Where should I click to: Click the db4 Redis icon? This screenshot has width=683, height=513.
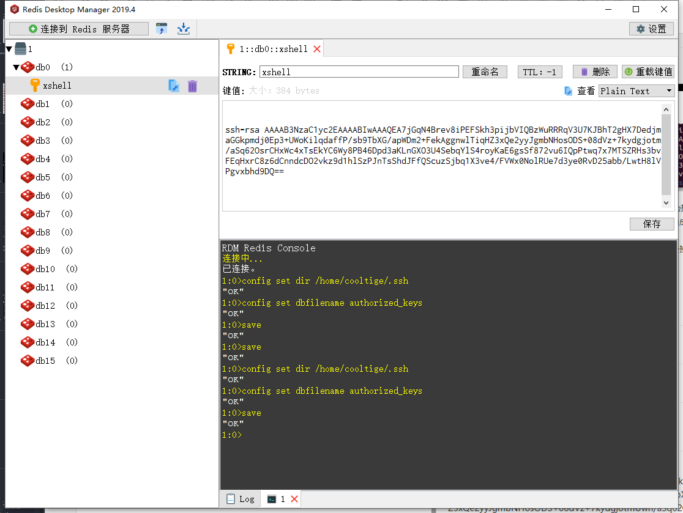tap(28, 159)
